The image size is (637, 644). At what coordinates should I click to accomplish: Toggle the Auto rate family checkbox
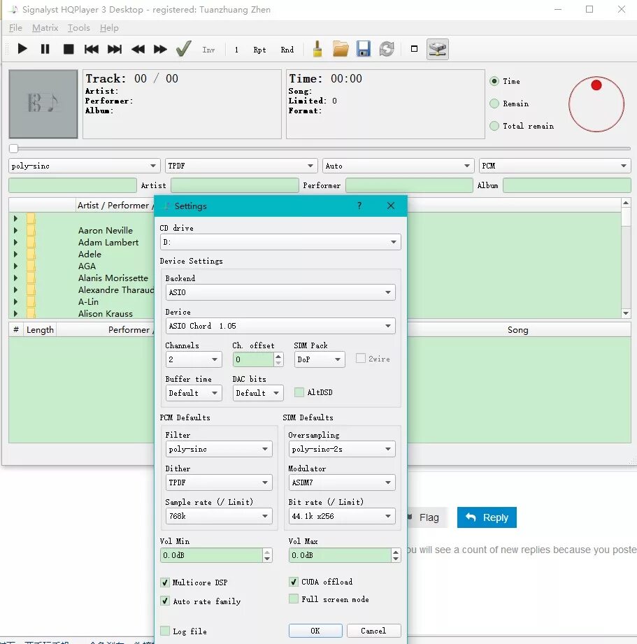[165, 601]
